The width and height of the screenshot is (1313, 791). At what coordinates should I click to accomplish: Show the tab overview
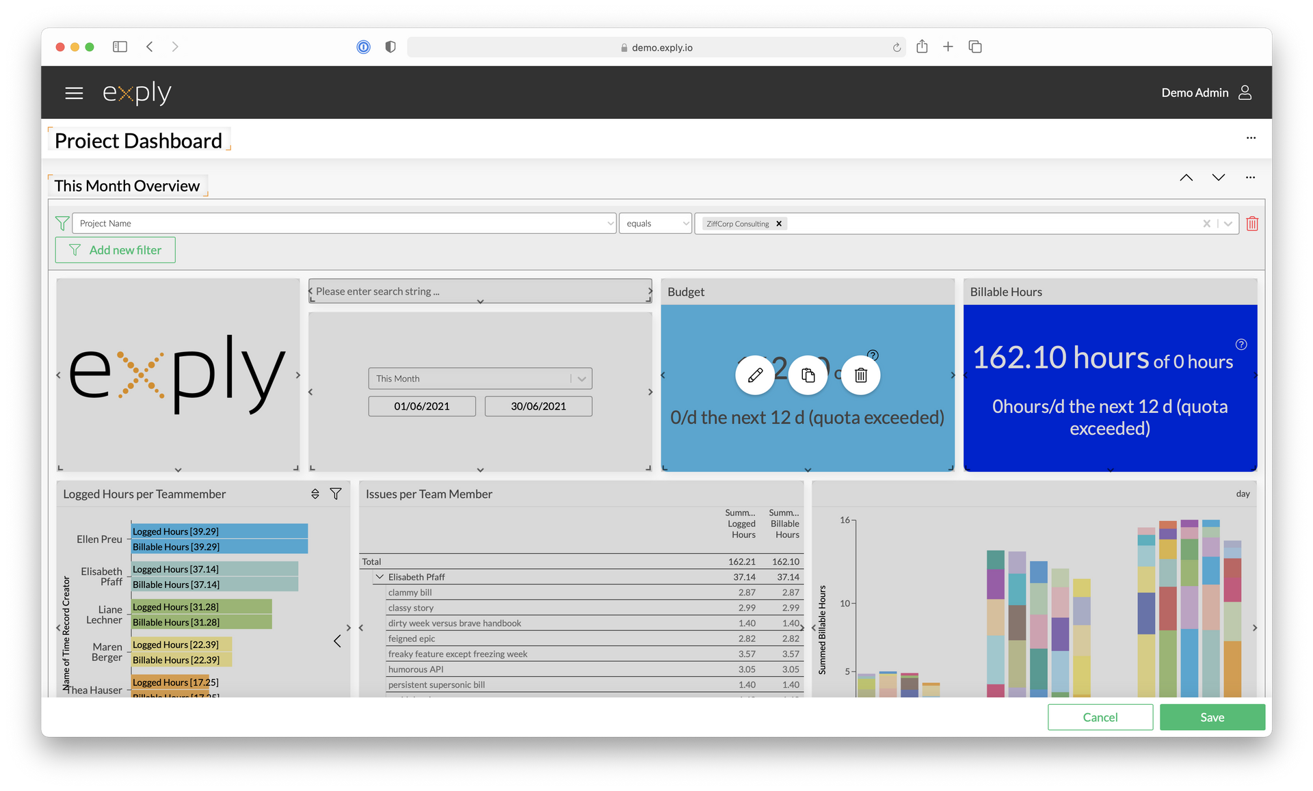pos(975,46)
